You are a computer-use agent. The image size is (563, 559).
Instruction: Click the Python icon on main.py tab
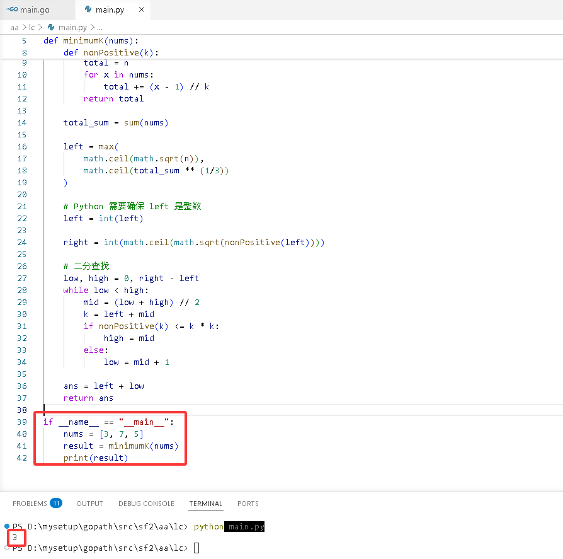point(88,9)
